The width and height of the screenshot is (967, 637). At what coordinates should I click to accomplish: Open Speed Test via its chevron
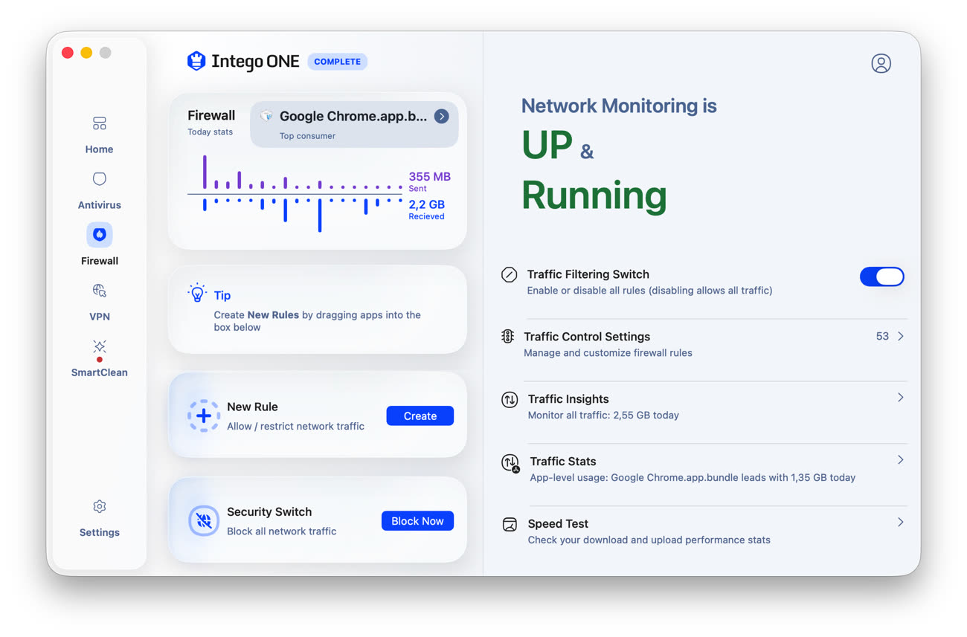coord(900,523)
